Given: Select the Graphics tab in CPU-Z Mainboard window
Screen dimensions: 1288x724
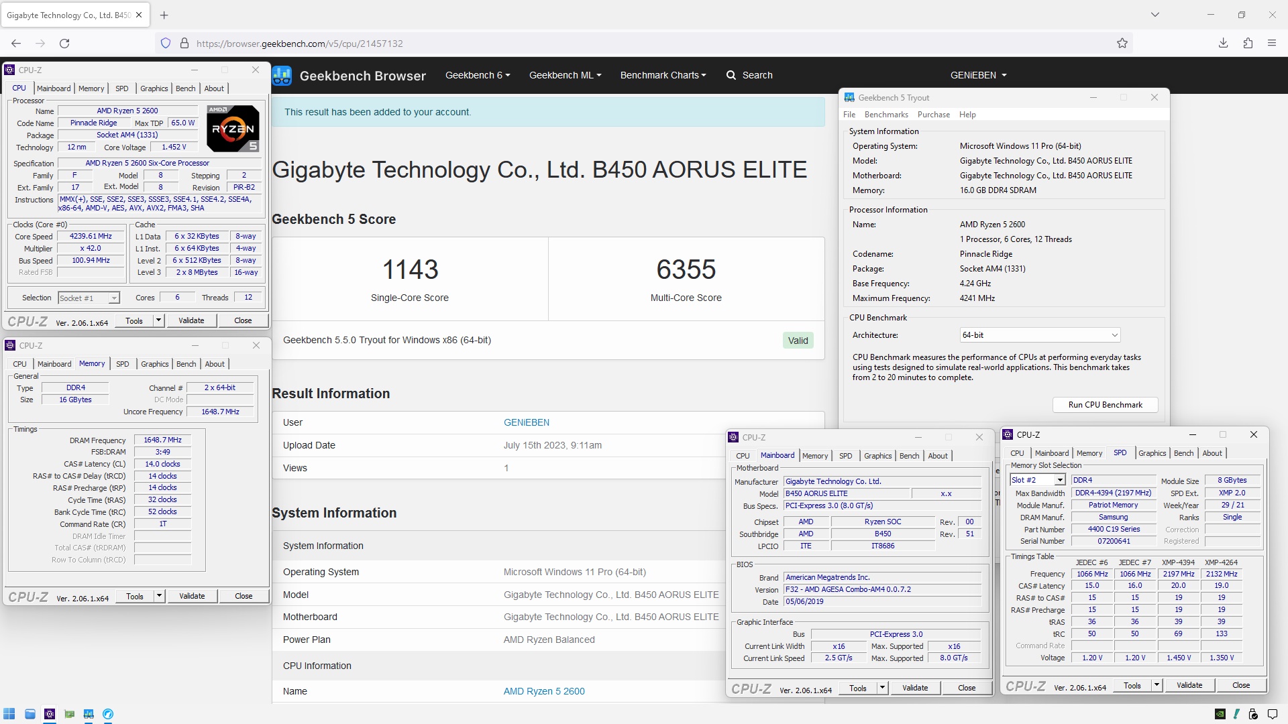Looking at the screenshot, I should pyautogui.click(x=877, y=456).
